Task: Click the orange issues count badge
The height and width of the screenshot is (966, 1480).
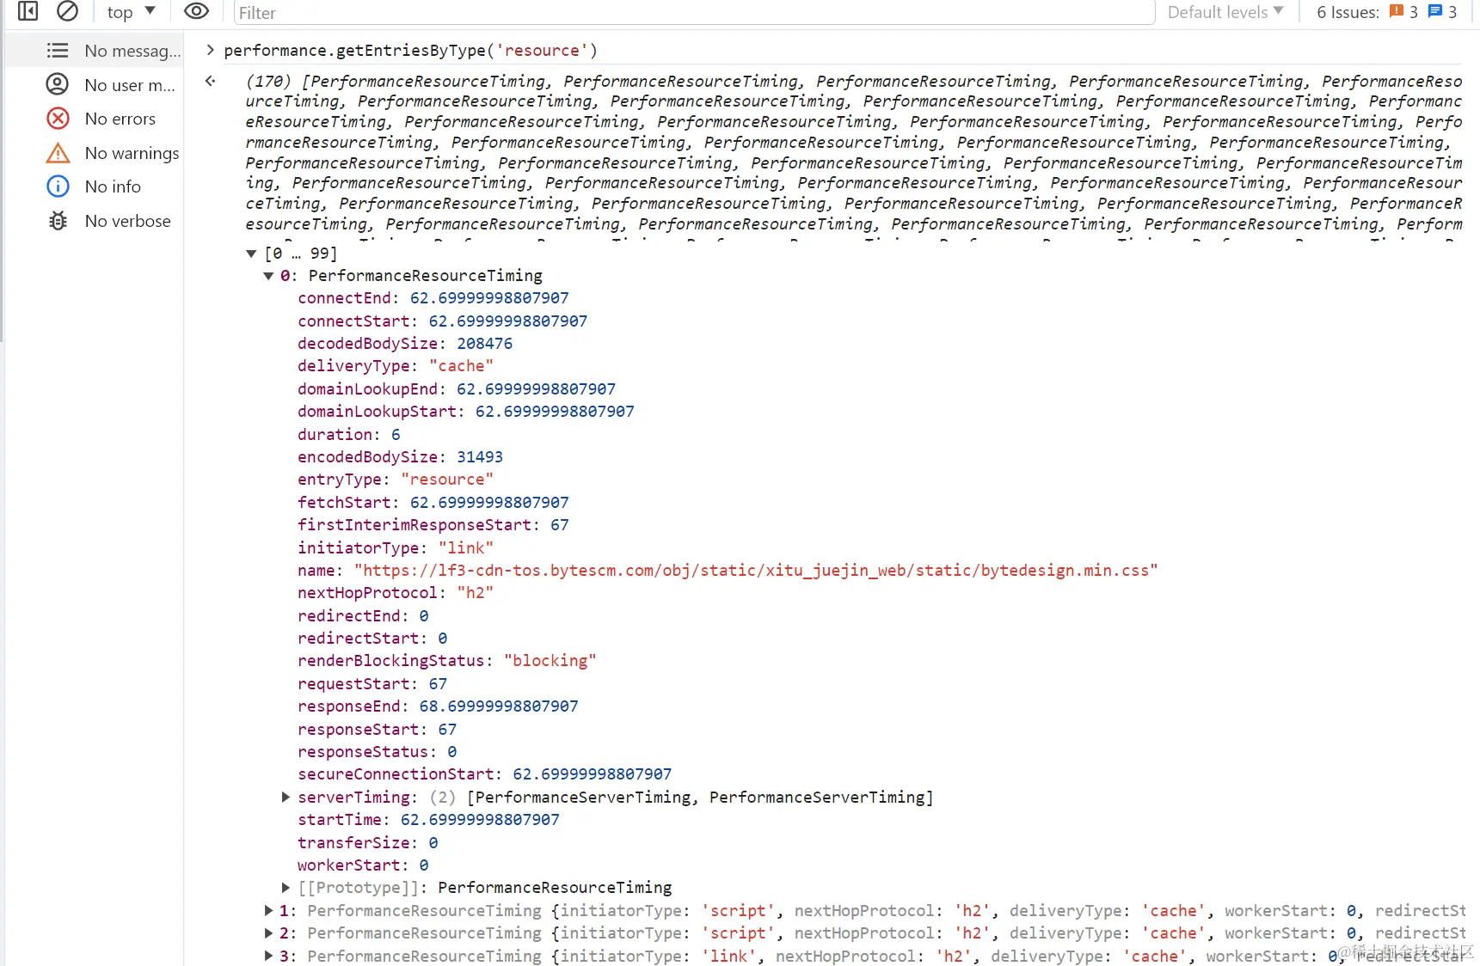Action: coord(1403,12)
